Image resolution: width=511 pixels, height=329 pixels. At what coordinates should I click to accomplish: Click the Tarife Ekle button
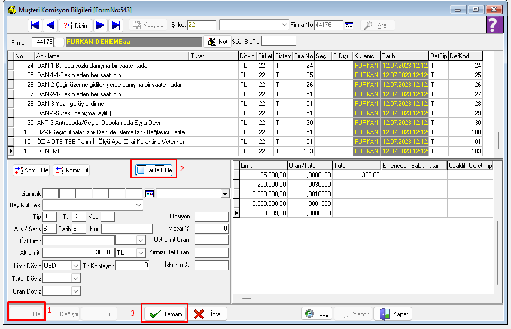point(153,170)
